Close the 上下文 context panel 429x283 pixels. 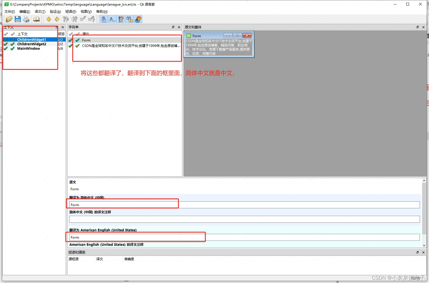click(x=63, y=27)
